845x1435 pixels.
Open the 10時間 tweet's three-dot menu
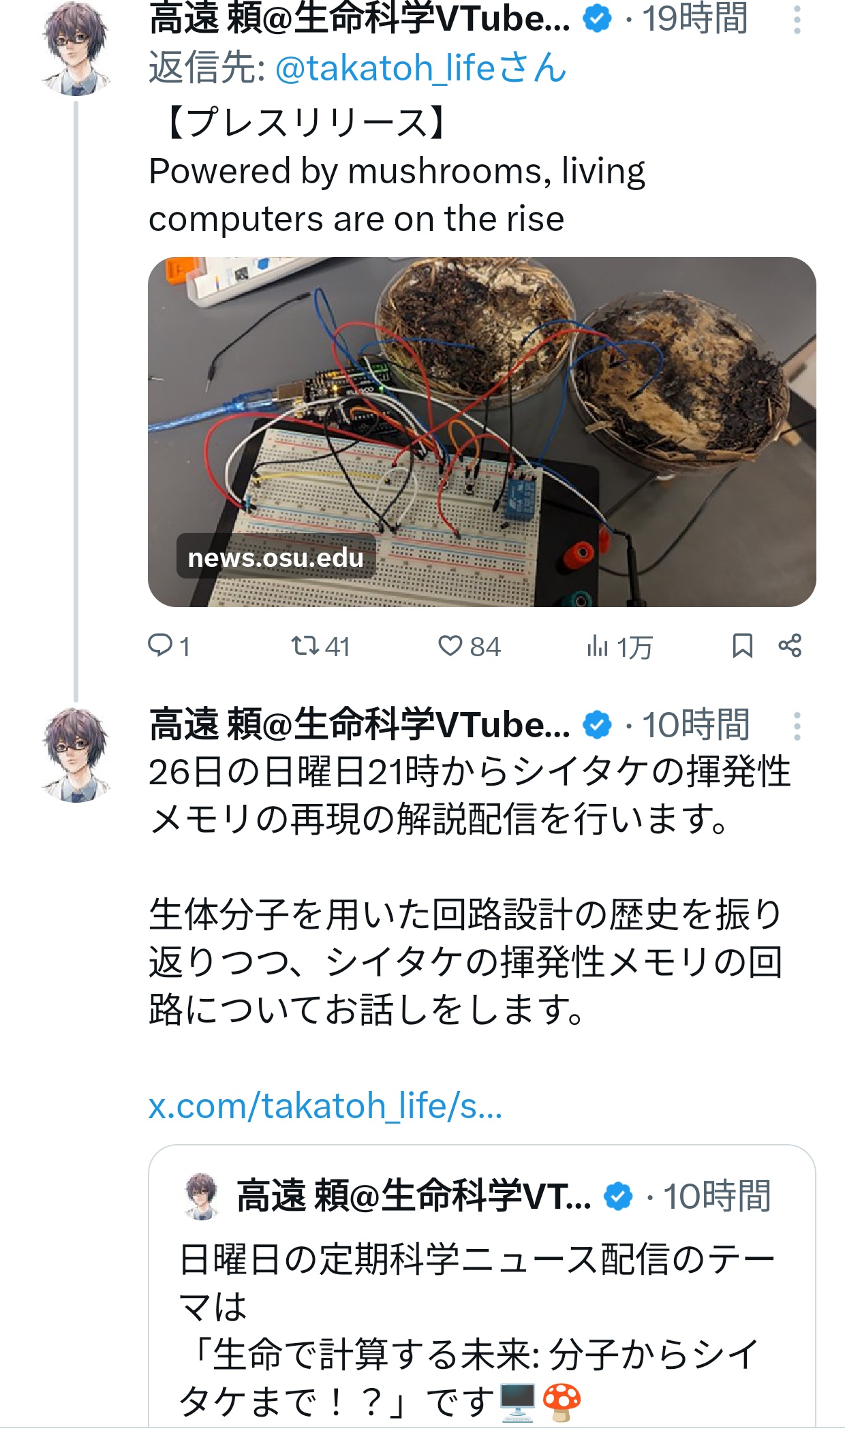[797, 726]
